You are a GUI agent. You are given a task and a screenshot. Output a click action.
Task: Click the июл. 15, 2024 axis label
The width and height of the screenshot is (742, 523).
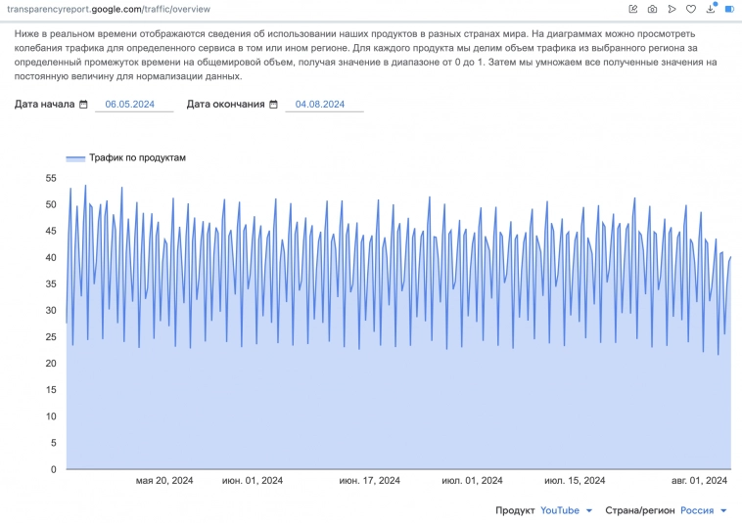575,480
